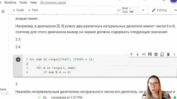This screenshot has height=99, width=177.
Task: Open the Editing mode selector
Action: point(159,10)
